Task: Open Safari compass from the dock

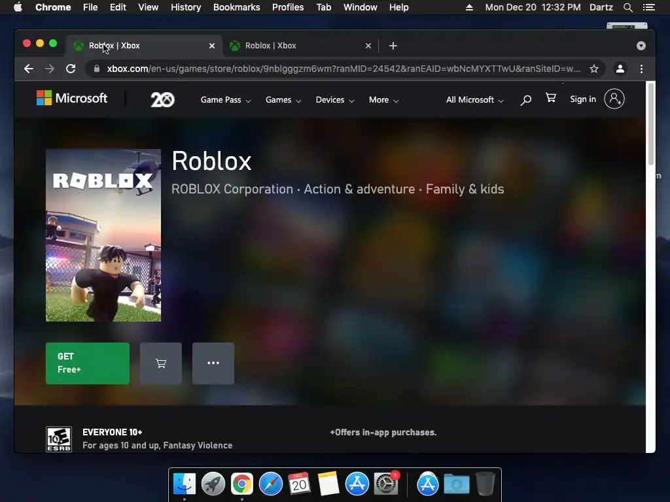Action: [x=271, y=484]
